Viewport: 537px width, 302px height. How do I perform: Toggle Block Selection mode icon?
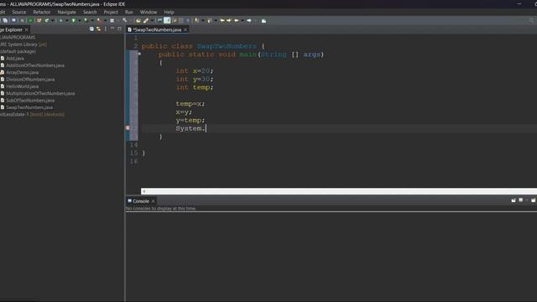tap(181, 20)
